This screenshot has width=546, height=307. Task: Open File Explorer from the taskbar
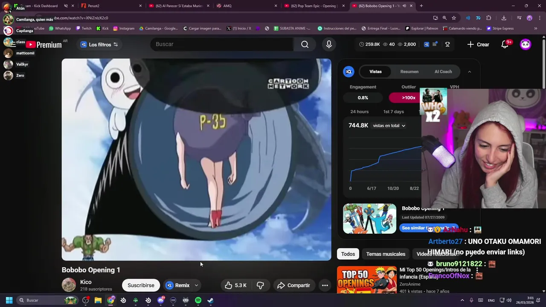click(x=98, y=300)
